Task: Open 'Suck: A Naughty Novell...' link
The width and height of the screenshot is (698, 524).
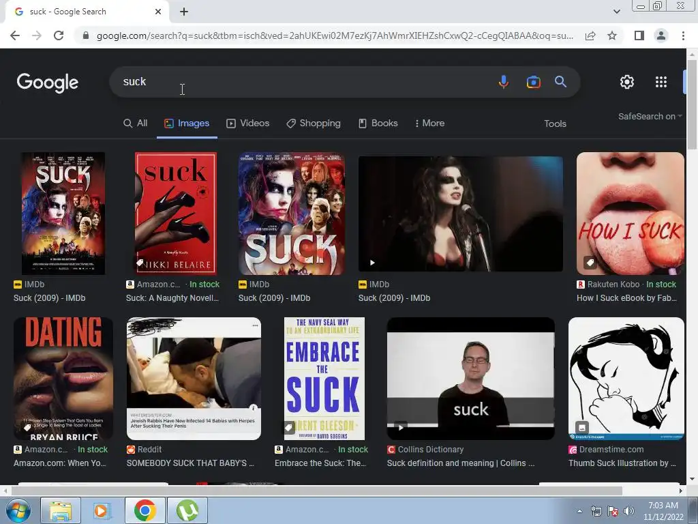Action: point(172,298)
